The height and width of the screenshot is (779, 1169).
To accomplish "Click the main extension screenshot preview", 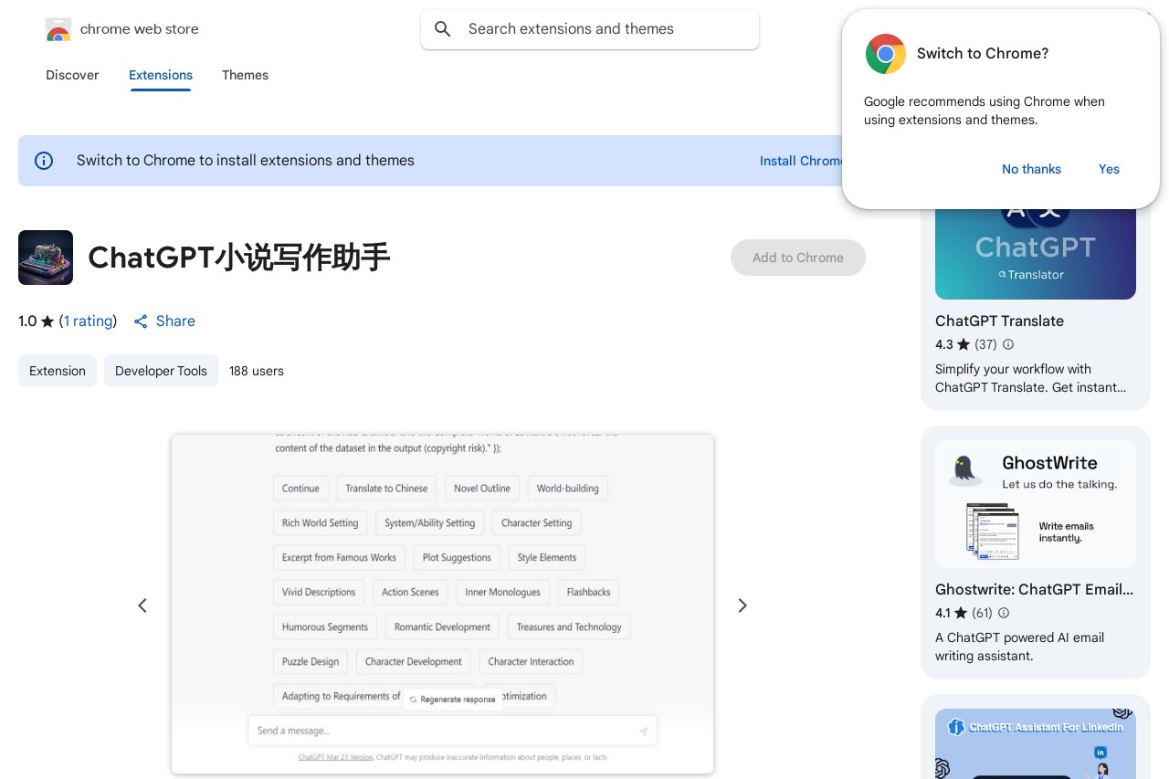I will coord(442,604).
